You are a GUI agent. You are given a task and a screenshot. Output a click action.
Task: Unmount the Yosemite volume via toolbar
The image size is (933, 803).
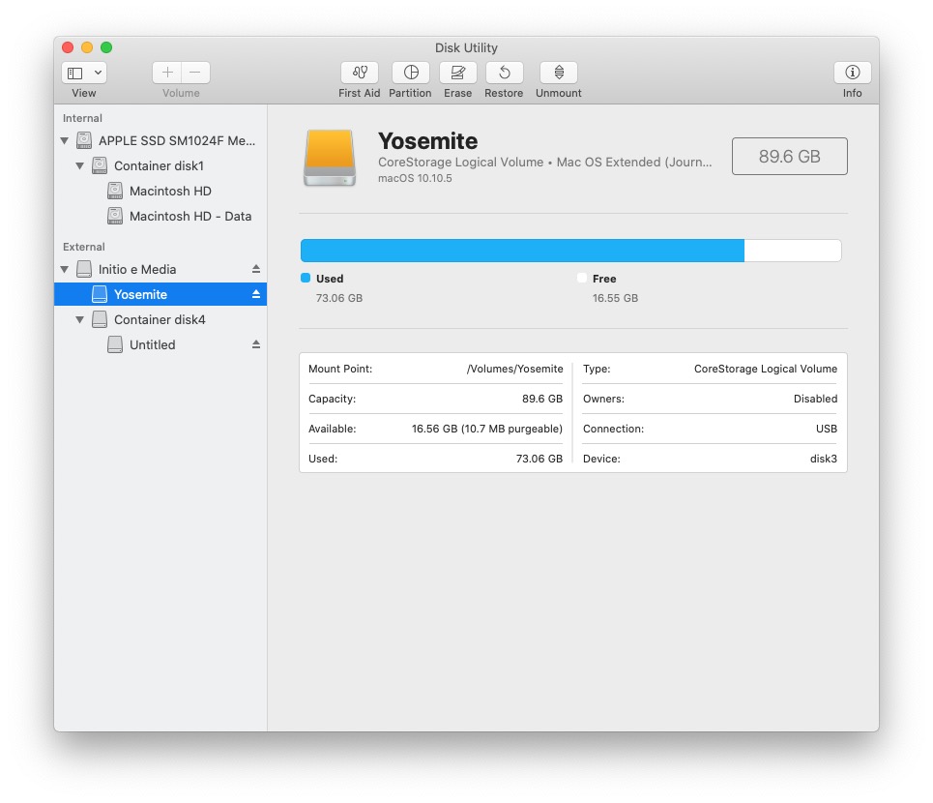pyautogui.click(x=559, y=73)
